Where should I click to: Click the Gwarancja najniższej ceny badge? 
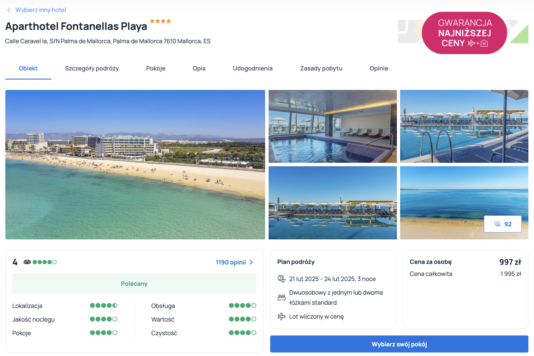click(x=464, y=33)
